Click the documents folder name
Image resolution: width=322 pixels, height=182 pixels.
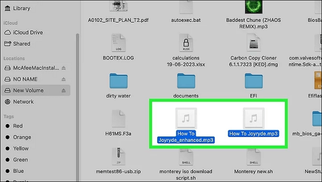click(186, 96)
